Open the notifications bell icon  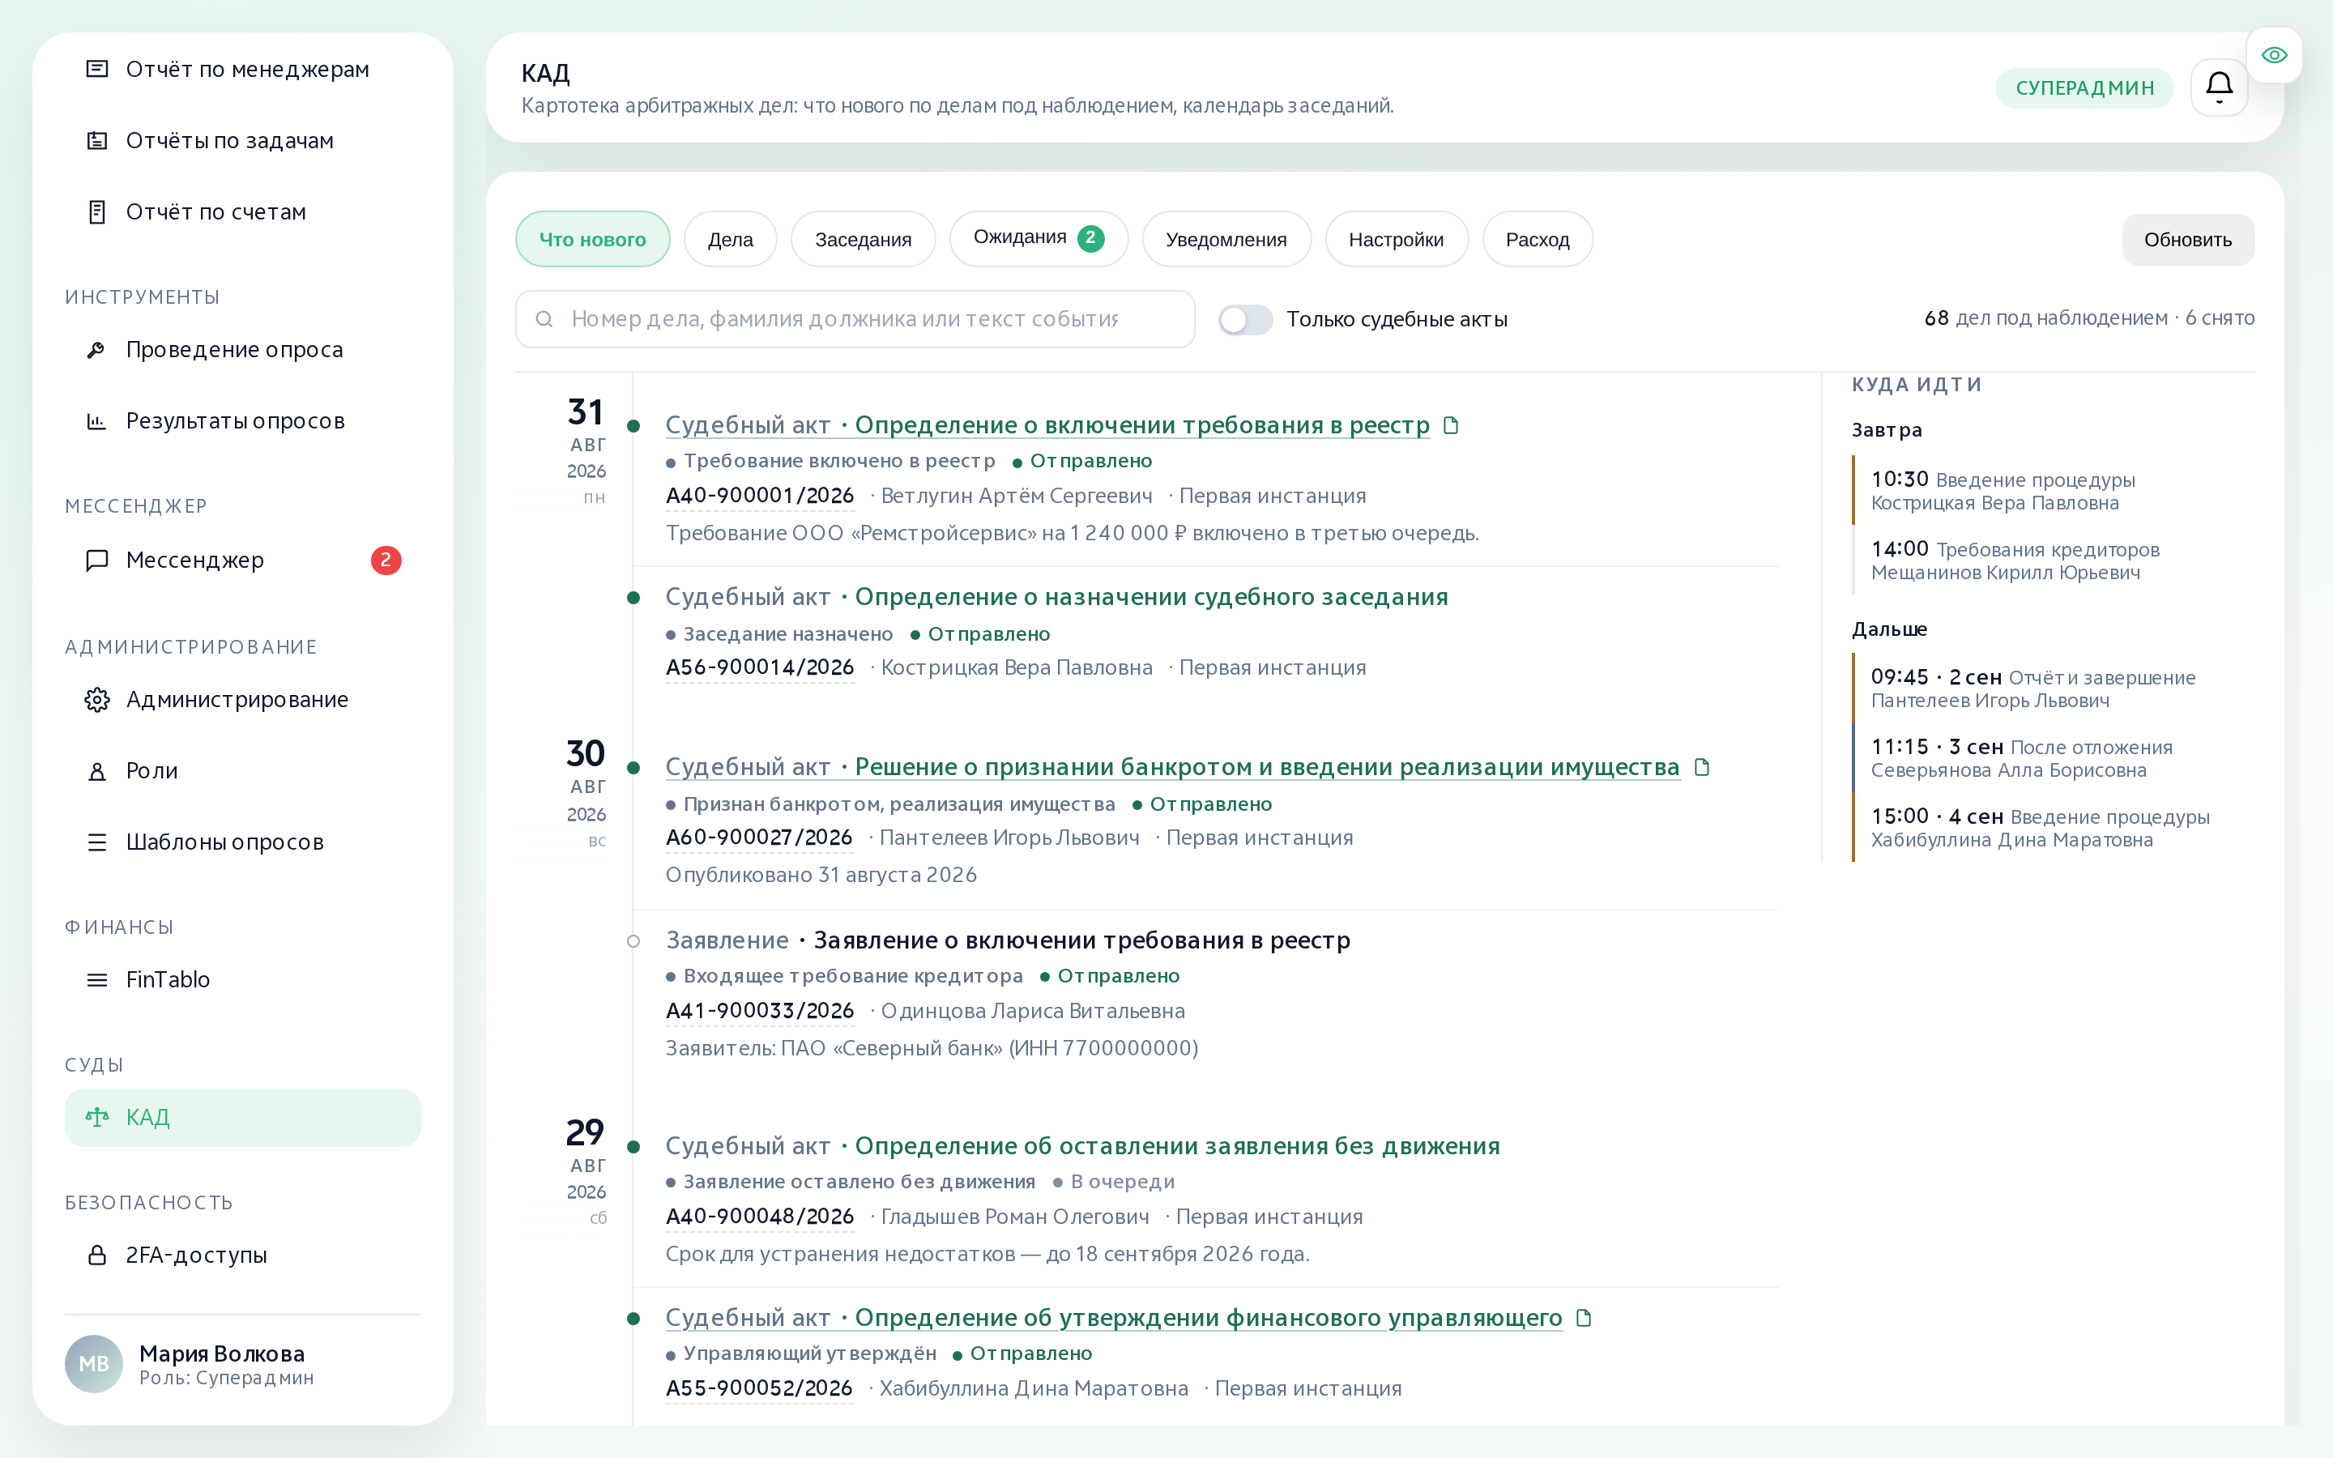(x=2218, y=87)
